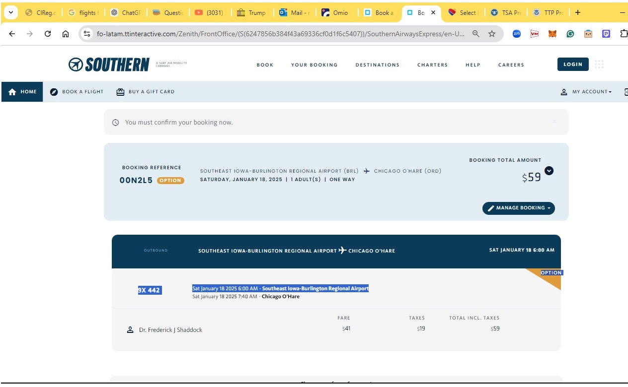
Task: Click flight number 9X 442
Action: [150, 290]
